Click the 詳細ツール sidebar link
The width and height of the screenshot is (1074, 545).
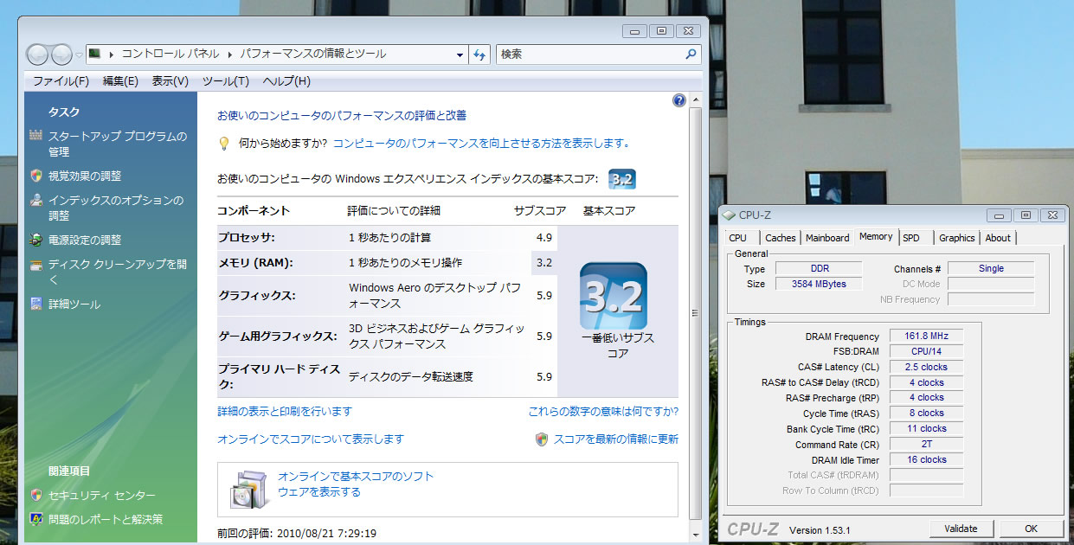pos(74,304)
